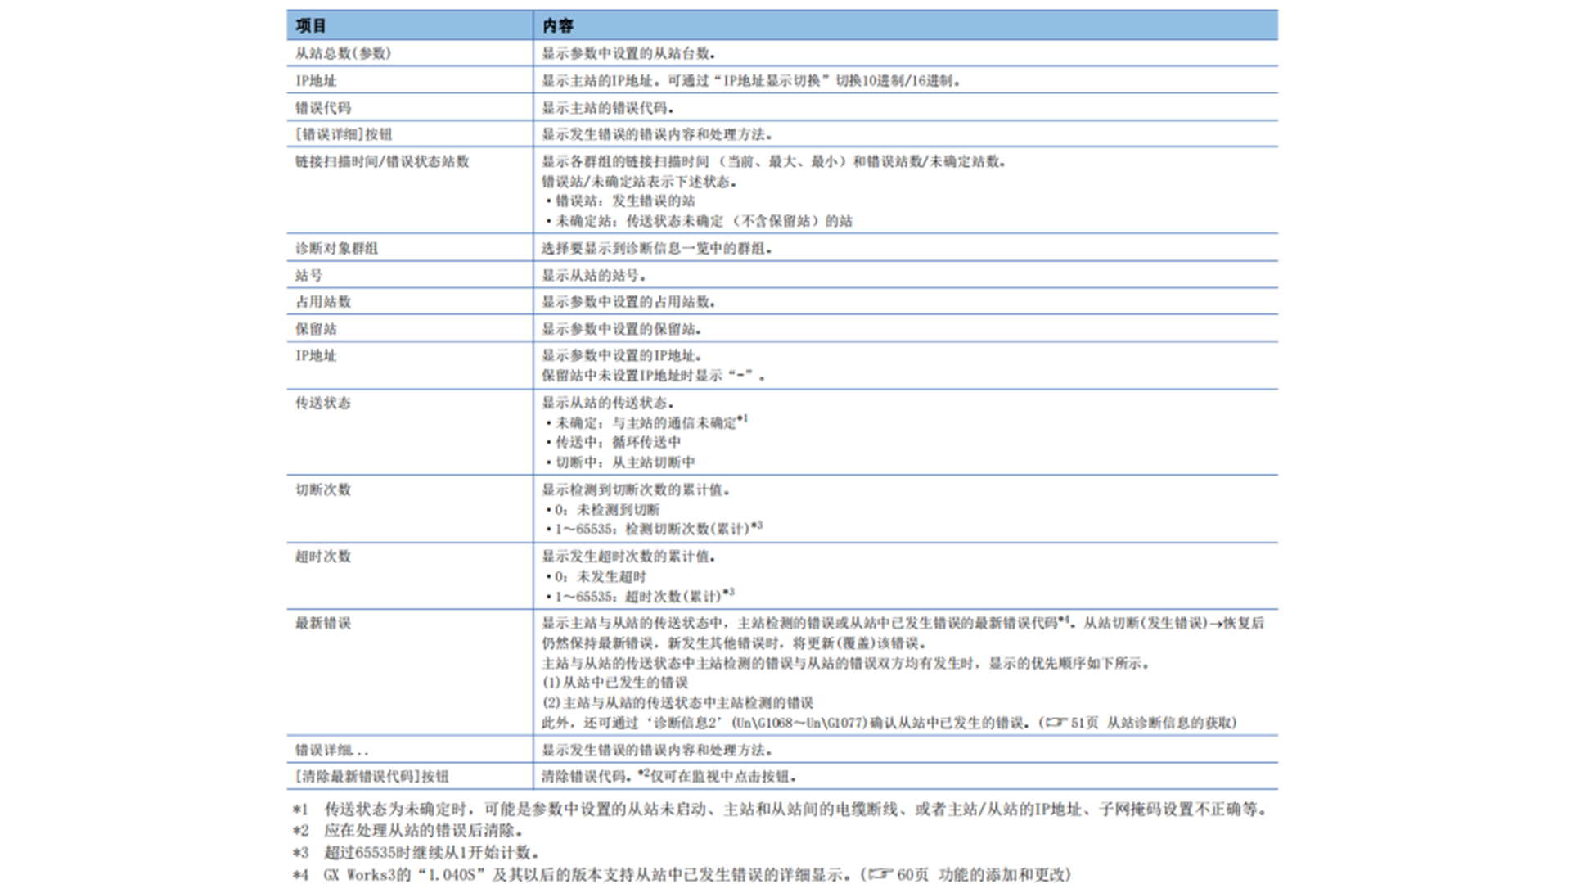Click the pointing-hand icon before 51页

pos(1056,723)
